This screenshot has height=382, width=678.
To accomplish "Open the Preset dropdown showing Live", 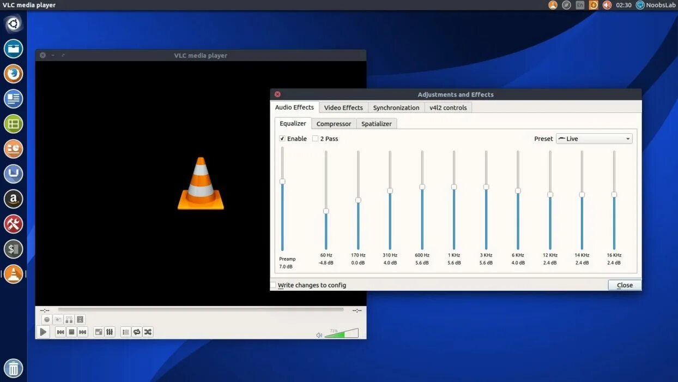I will pos(594,139).
